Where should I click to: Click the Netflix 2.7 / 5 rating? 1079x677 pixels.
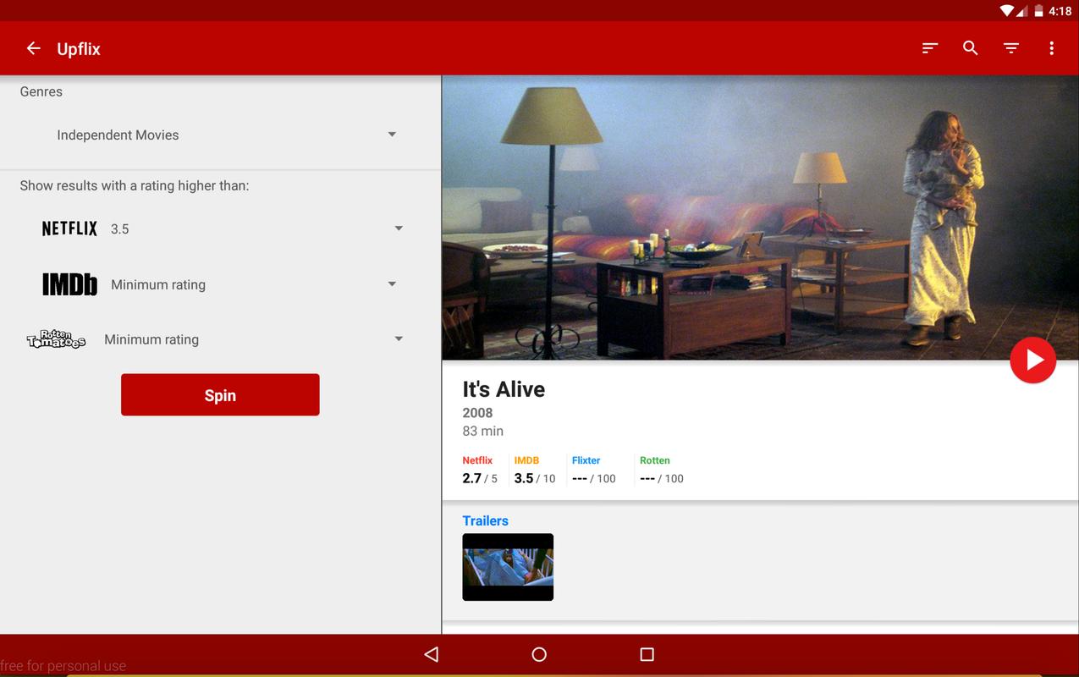(x=480, y=470)
